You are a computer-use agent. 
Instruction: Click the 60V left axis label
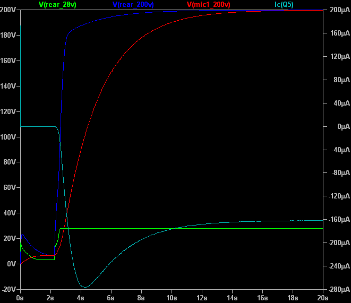tap(10, 188)
